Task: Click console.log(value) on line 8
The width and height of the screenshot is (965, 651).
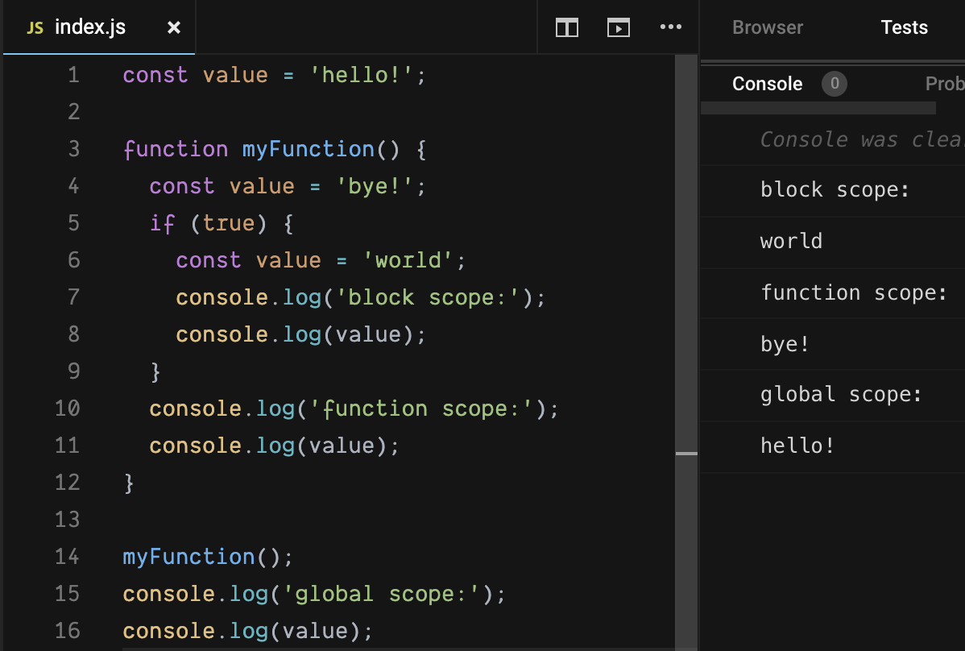Action: 300,334
